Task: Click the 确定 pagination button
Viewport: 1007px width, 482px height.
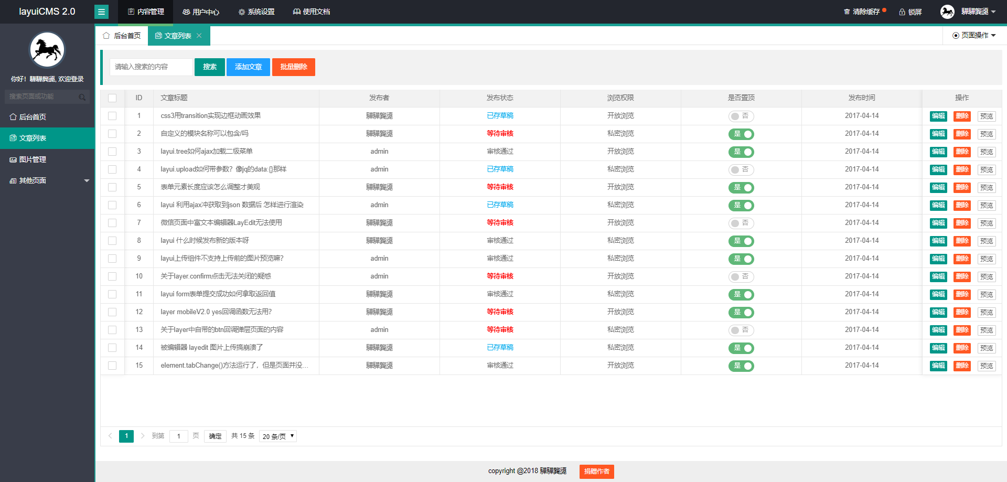Action: click(215, 436)
